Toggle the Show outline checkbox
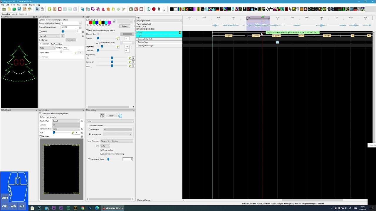The height and width of the screenshot is (211, 376). [102, 150]
